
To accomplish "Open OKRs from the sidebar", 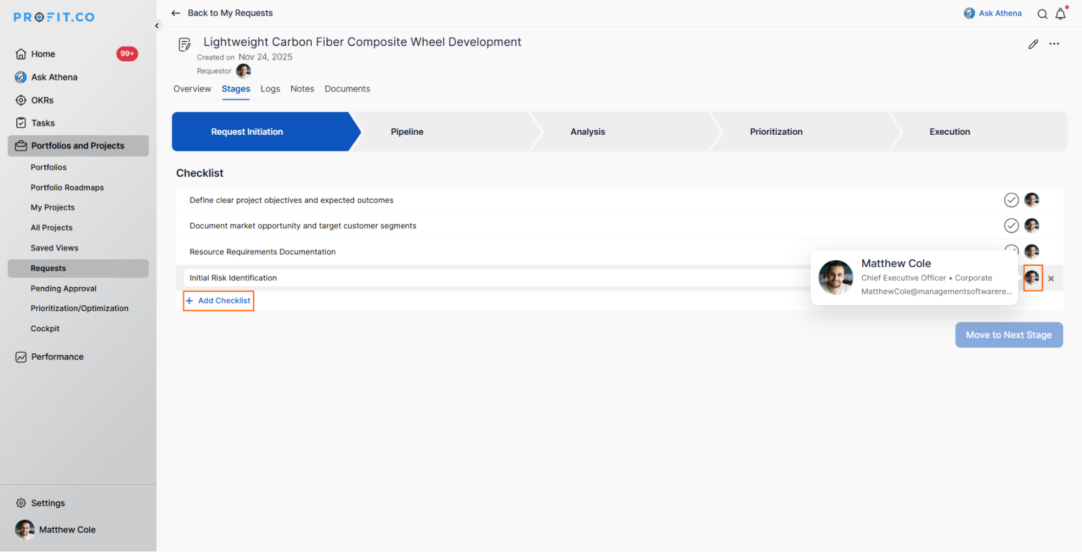I will pos(42,100).
